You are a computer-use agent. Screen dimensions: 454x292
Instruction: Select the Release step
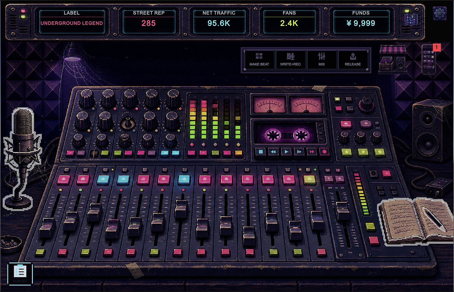[353, 60]
